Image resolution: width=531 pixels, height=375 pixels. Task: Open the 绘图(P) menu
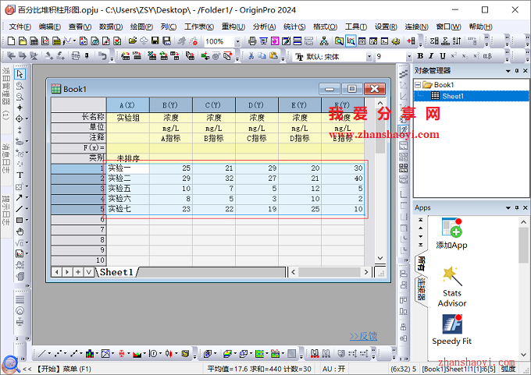tap(141, 27)
